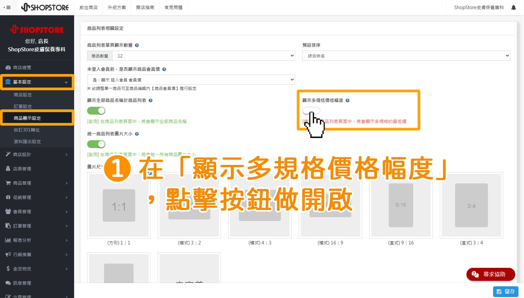Image resolution: width=524 pixels, height=298 pixels.
Task: Click the 金流物流 dollar icon
Action: pos(8,268)
